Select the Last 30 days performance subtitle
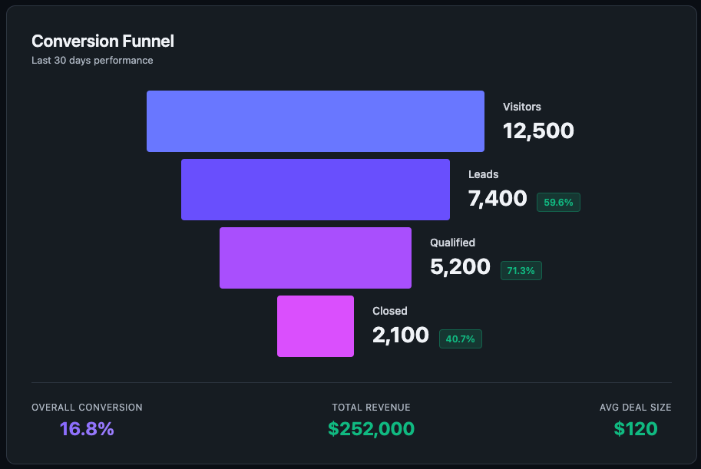This screenshot has height=469, width=701. (92, 60)
